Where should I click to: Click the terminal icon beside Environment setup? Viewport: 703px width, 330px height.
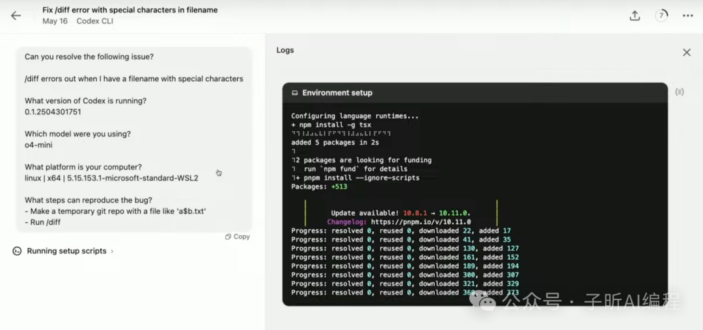(x=295, y=93)
